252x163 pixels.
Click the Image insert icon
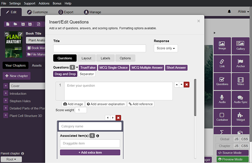(x=222, y=46)
